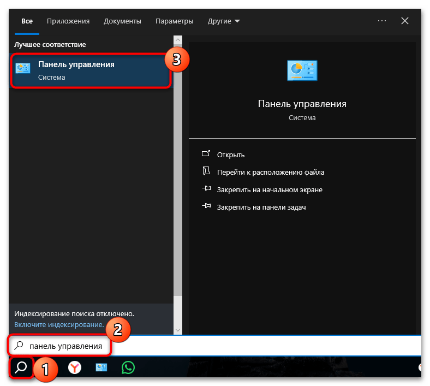Open the three-dots more options menu

(x=382, y=21)
